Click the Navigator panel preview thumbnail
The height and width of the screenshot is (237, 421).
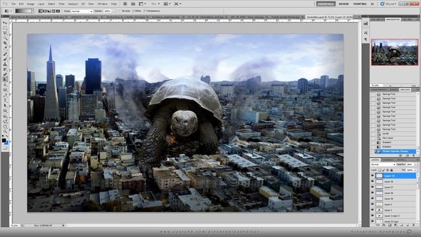(395, 52)
